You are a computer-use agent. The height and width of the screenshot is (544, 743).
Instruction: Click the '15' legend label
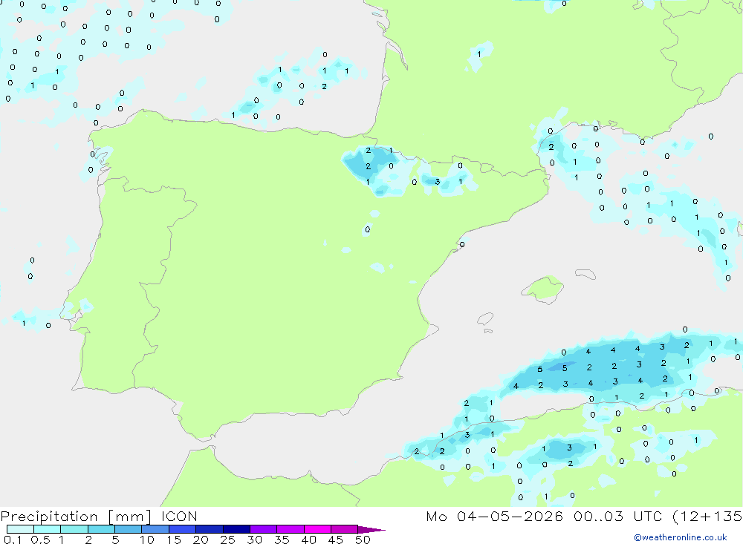coord(174,540)
